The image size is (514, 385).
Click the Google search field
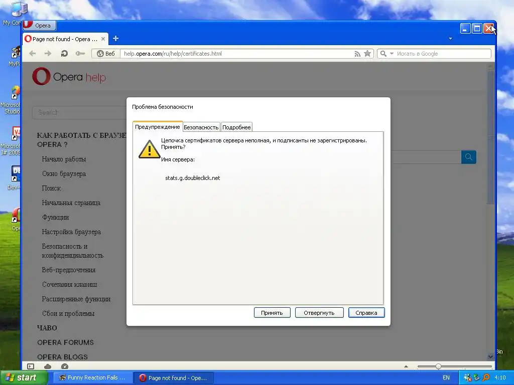coord(443,54)
